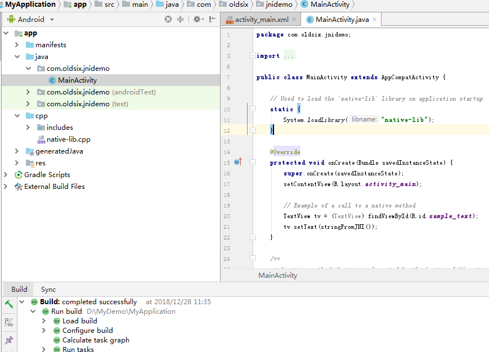This screenshot has width=489, height=352.
Task: Click jnidemo in the breadcrumb bar
Action: pyautogui.click(x=279, y=4)
